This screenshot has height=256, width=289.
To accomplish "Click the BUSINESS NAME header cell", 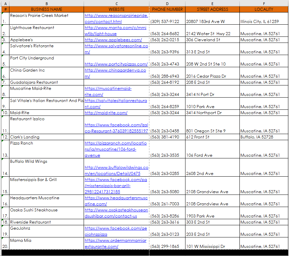I will pyautogui.click(x=47, y=9).
